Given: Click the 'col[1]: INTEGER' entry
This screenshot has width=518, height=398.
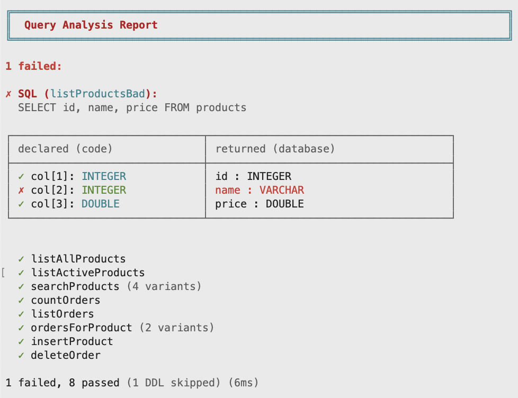Looking at the screenshot, I should pos(78,177).
